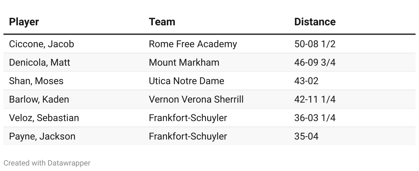Click the 43-02 distance value
419x171 pixels.
click(x=306, y=81)
